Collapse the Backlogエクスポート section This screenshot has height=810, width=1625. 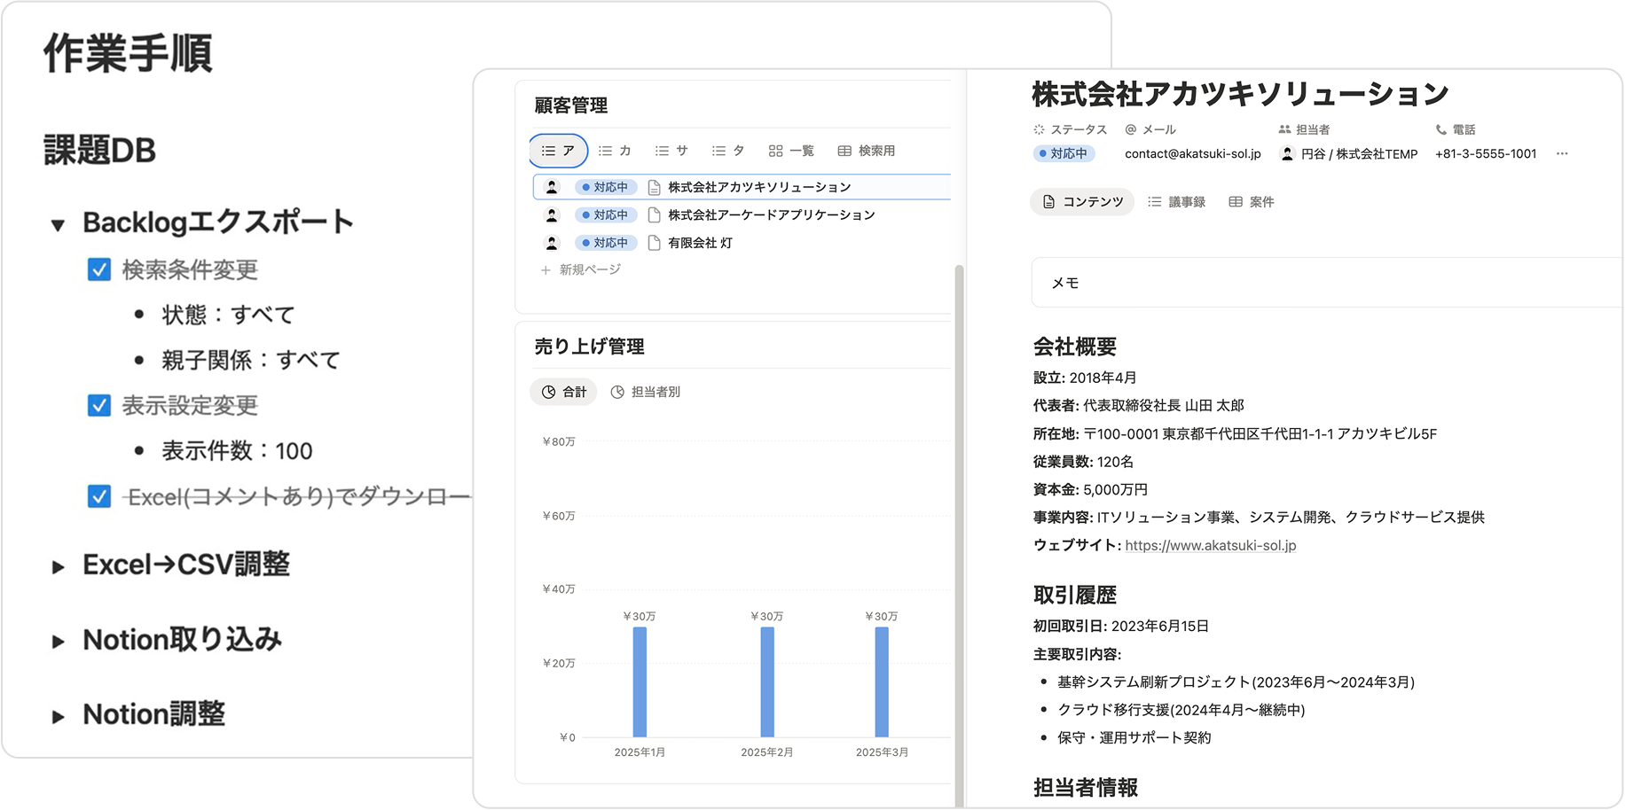59,222
